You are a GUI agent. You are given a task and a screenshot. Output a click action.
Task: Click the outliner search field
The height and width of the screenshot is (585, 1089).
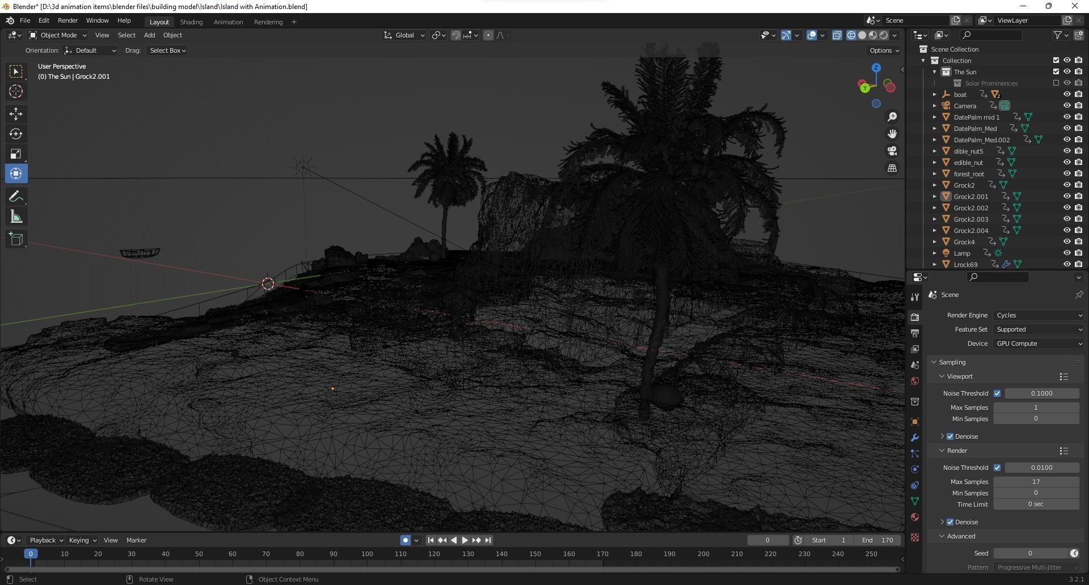coord(993,35)
